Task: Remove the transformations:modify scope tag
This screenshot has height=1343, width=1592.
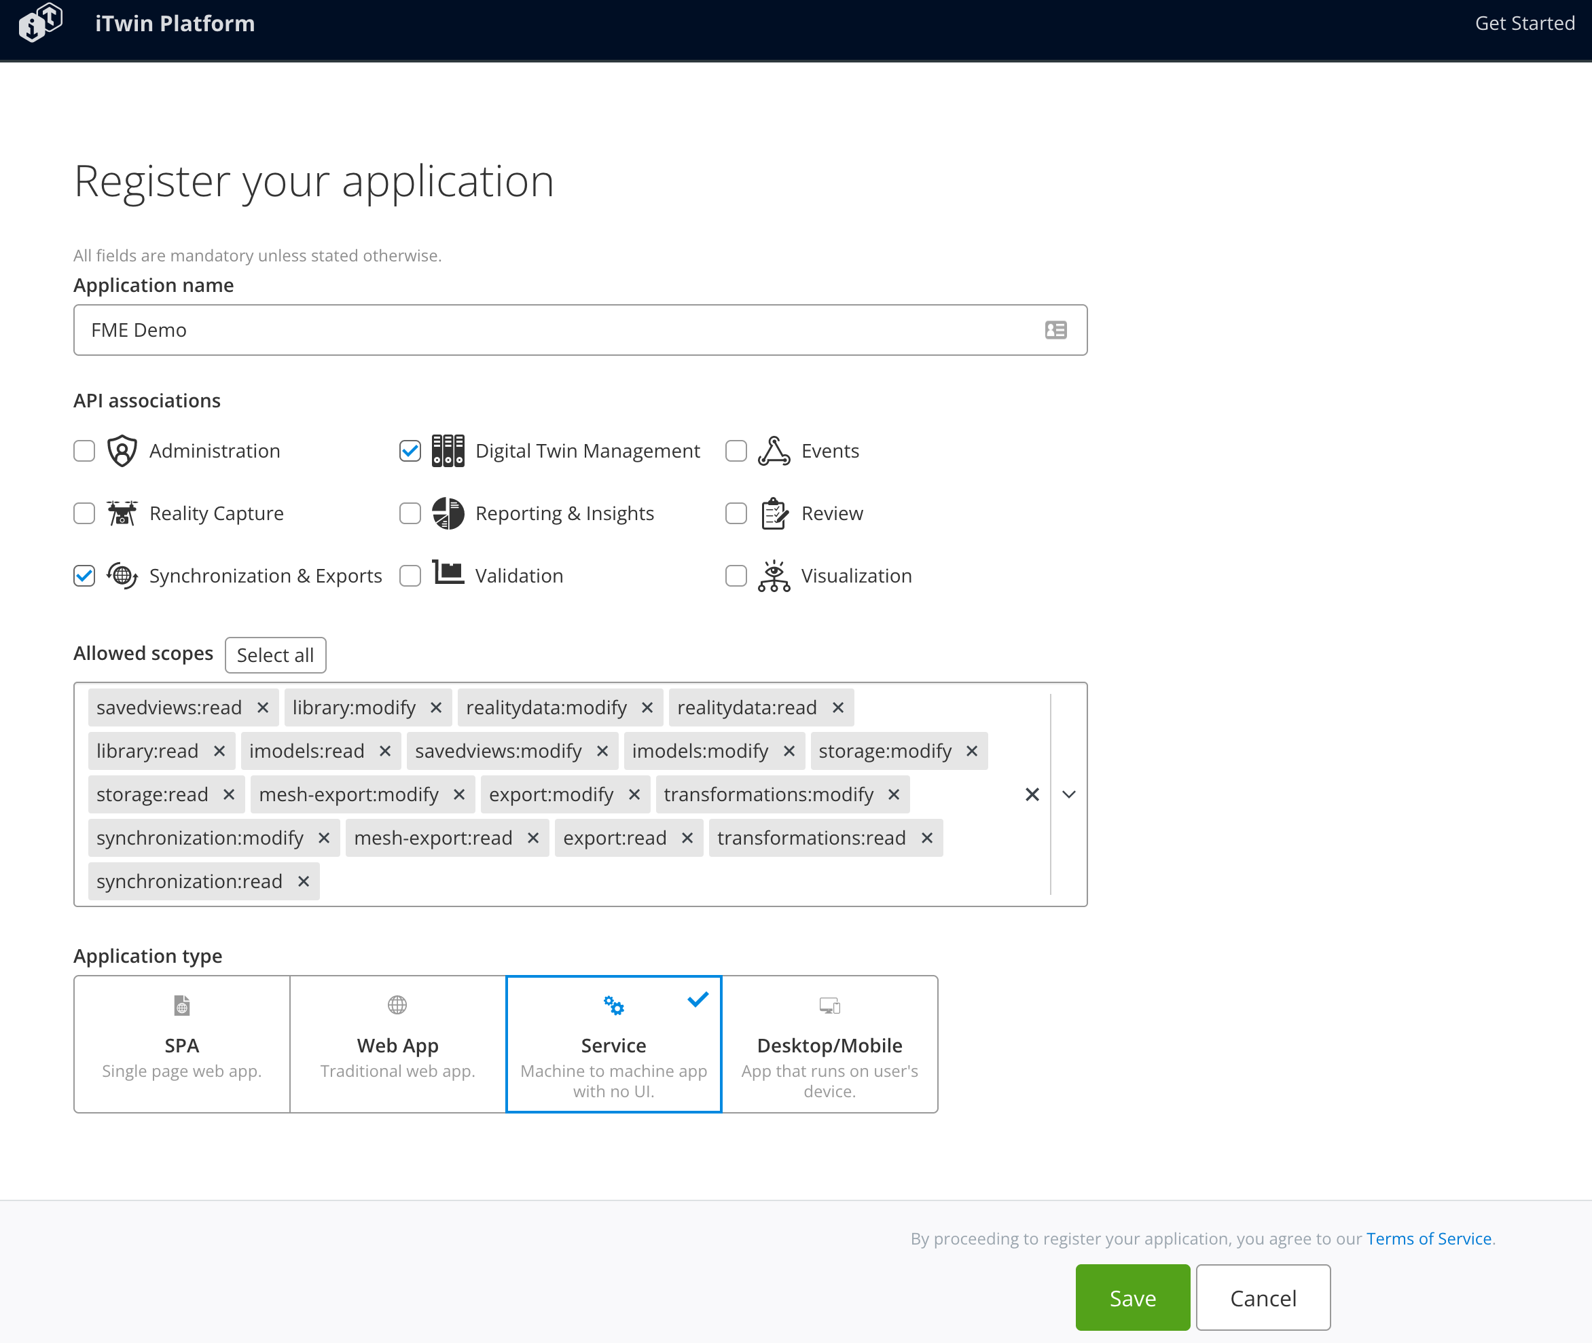Action: [894, 794]
